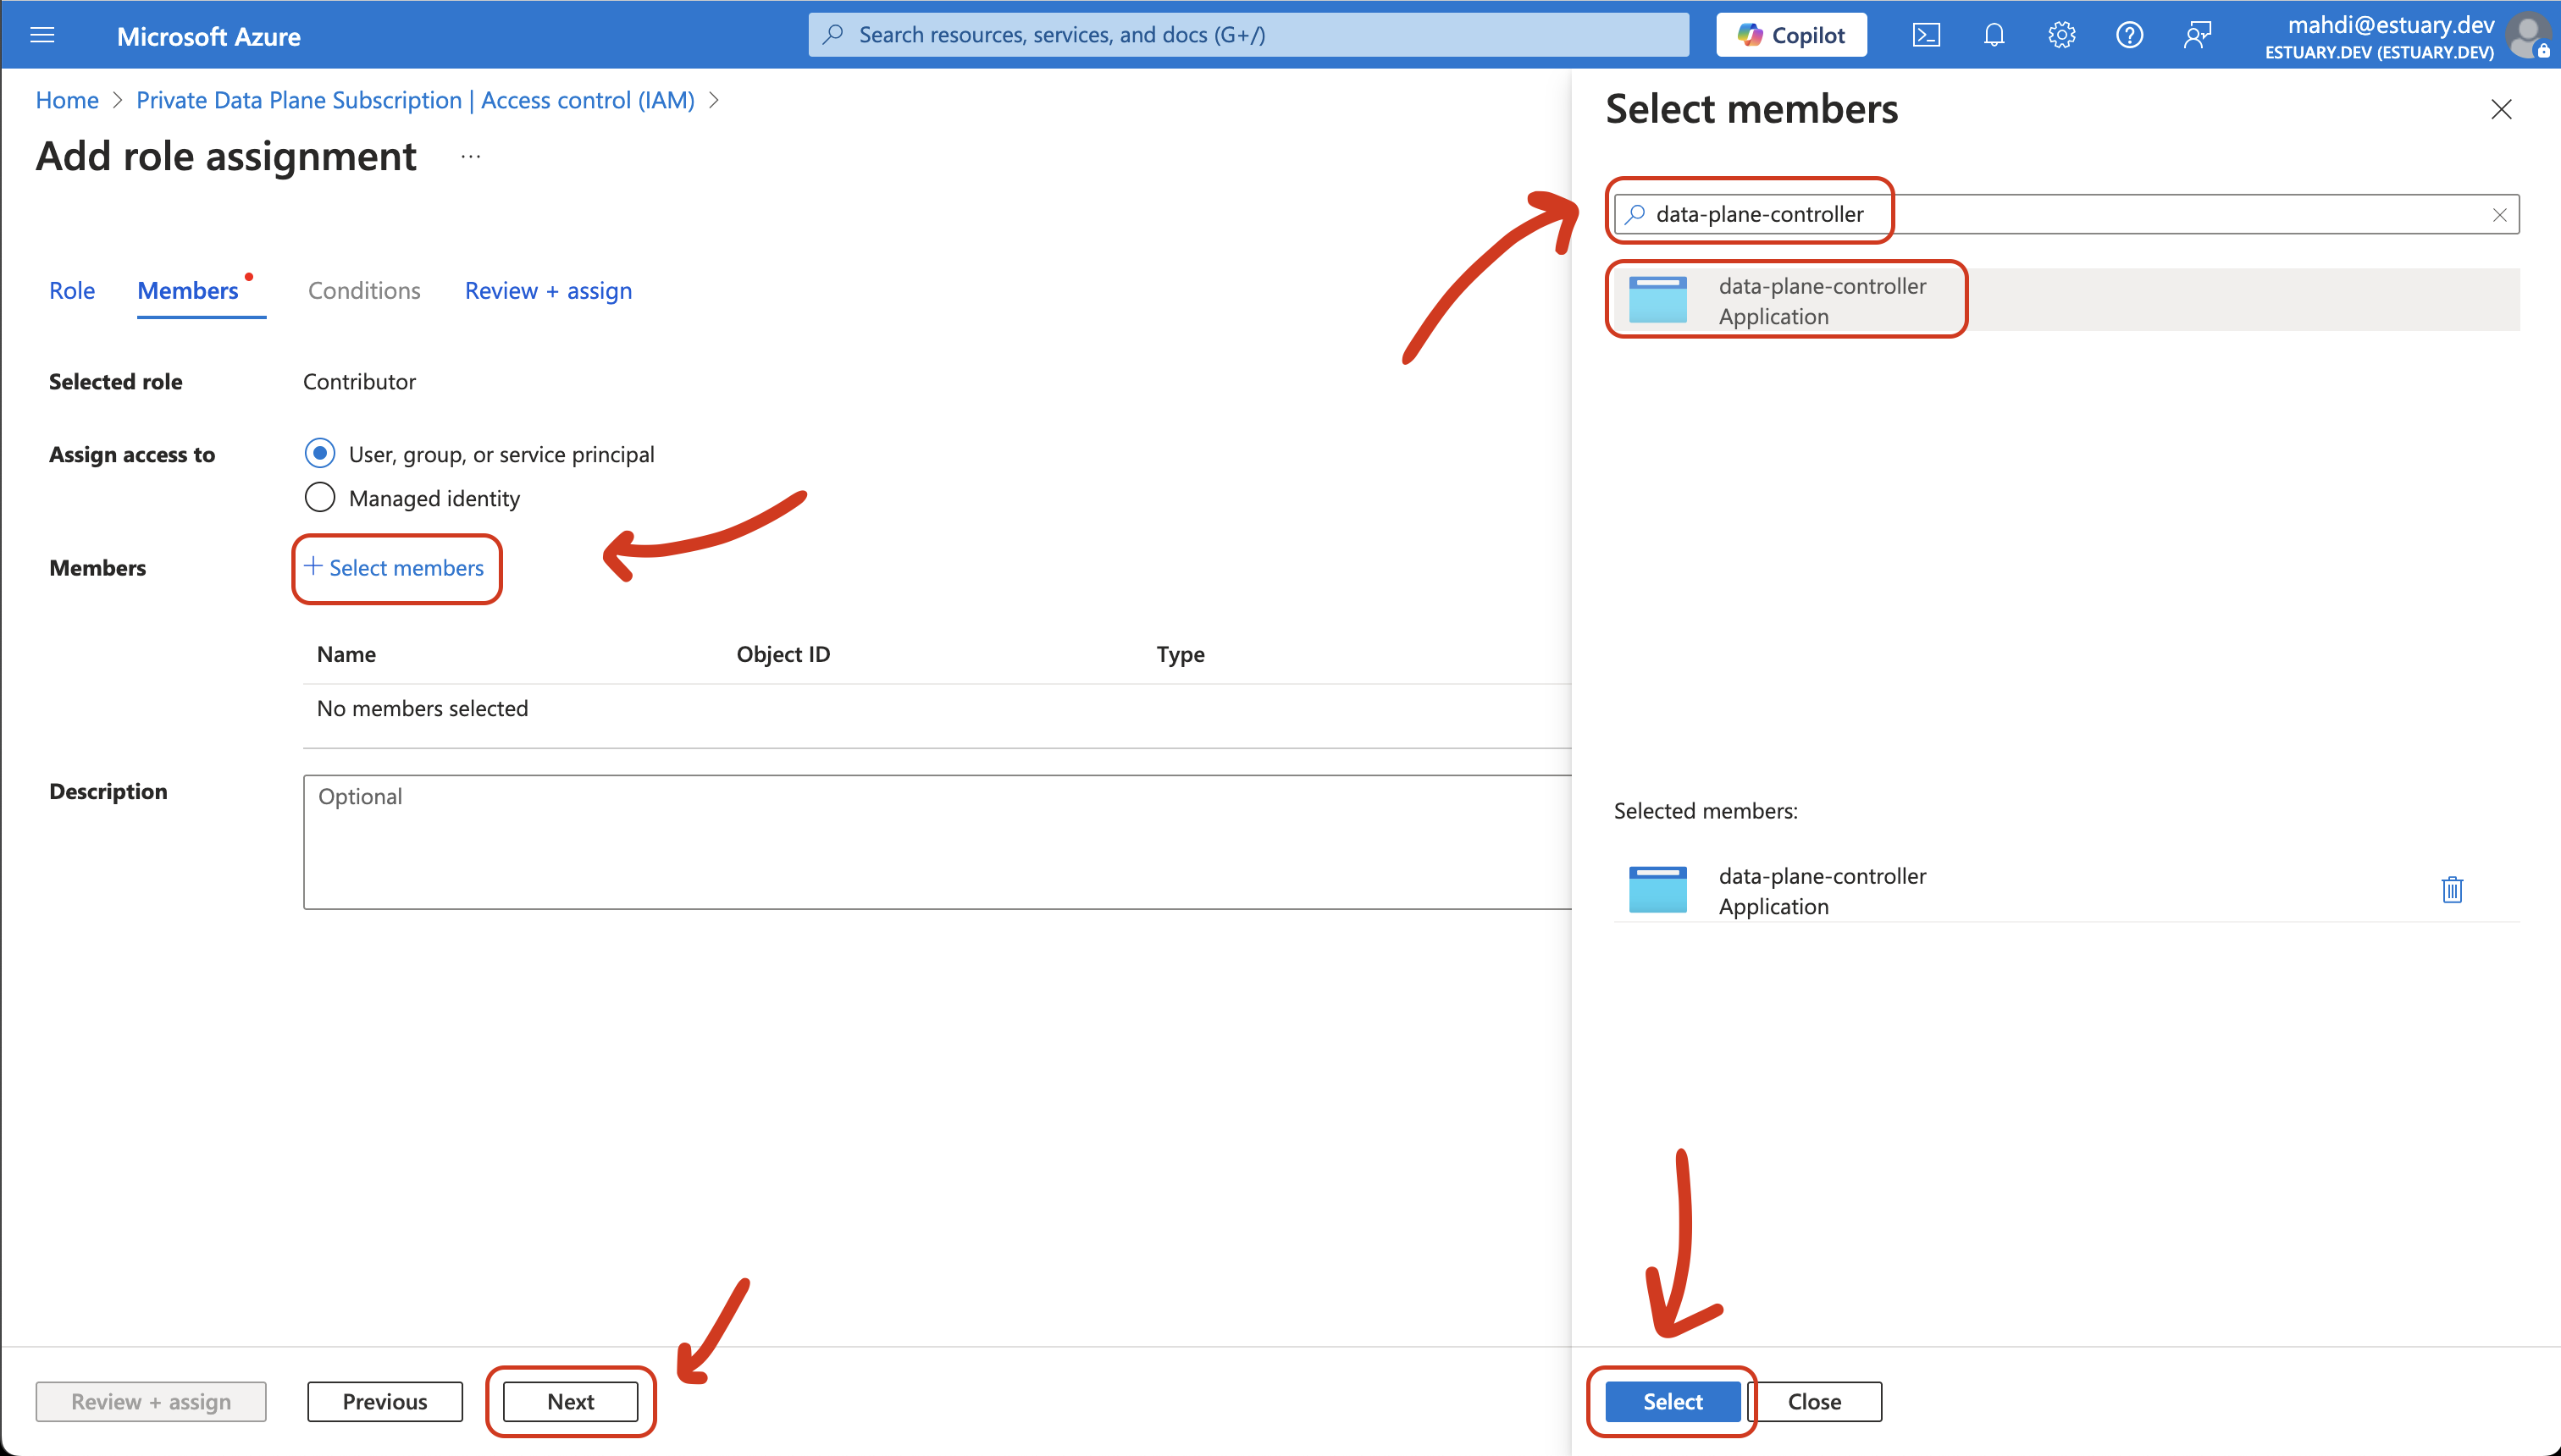Send feedback using the feedback icon

click(2199, 34)
